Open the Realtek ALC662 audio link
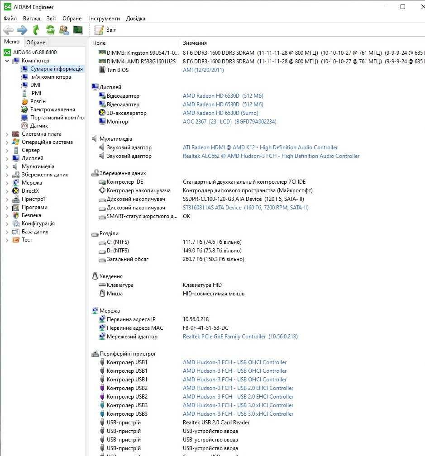This screenshot has height=456, width=425. 271,156
